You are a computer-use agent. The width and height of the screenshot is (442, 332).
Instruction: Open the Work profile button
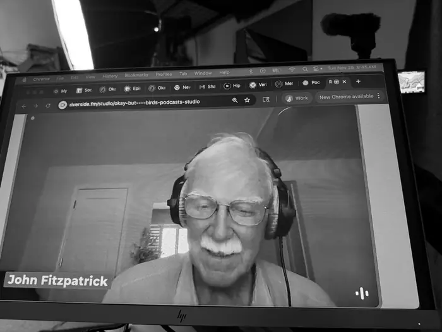pyautogui.click(x=297, y=98)
